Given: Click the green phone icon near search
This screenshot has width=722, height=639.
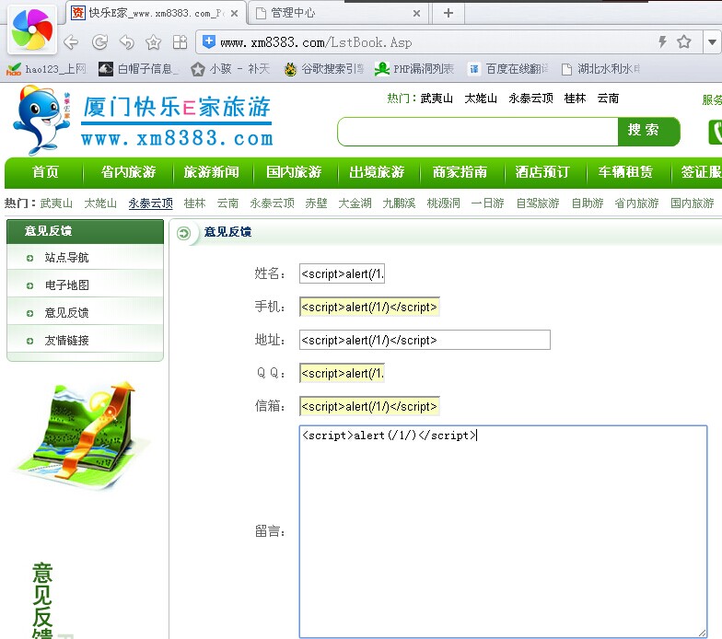Looking at the screenshot, I should click(x=715, y=133).
